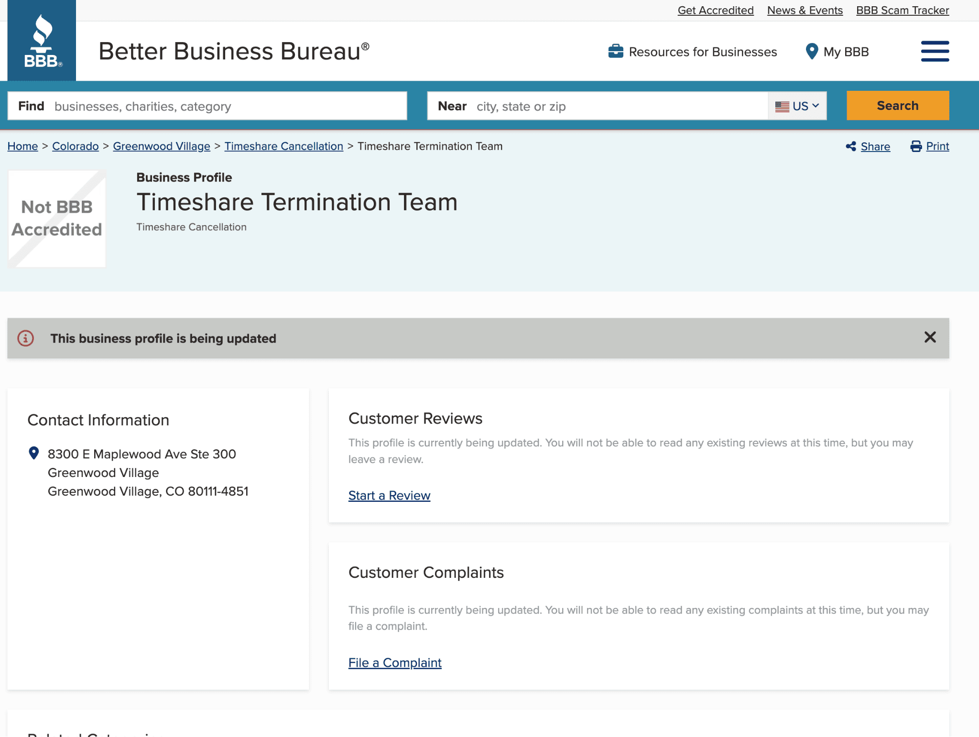
Task: Click the Print printer icon
Action: [x=916, y=146]
